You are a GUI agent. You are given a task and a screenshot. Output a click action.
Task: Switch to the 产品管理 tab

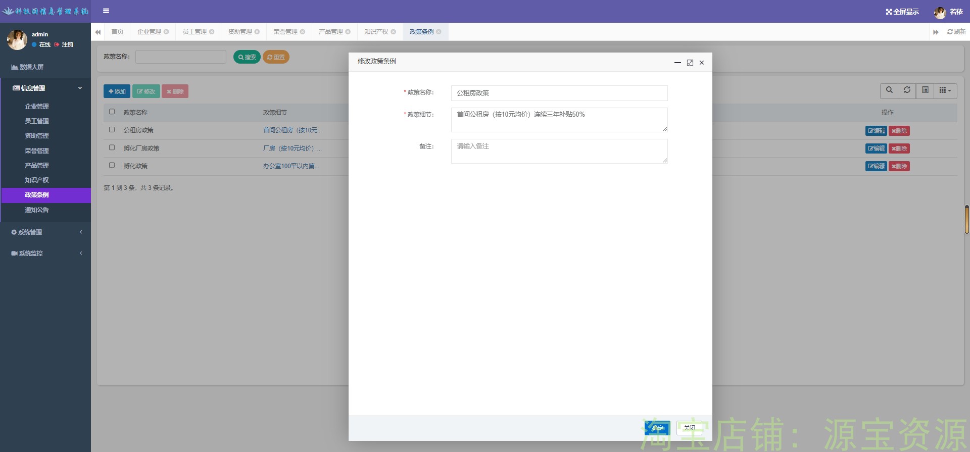pyautogui.click(x=331, y=32)
